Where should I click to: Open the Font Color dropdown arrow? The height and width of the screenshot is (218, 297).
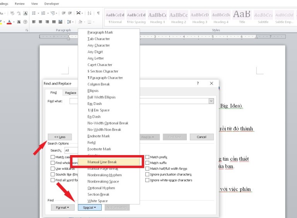[x=14, y=22]
